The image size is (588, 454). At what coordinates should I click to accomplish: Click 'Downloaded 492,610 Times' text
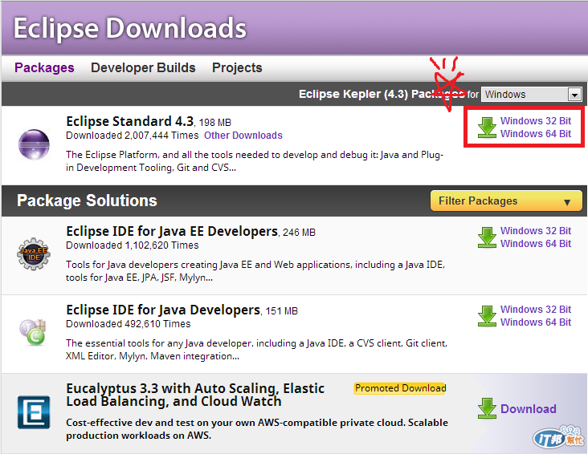[129, 323]
